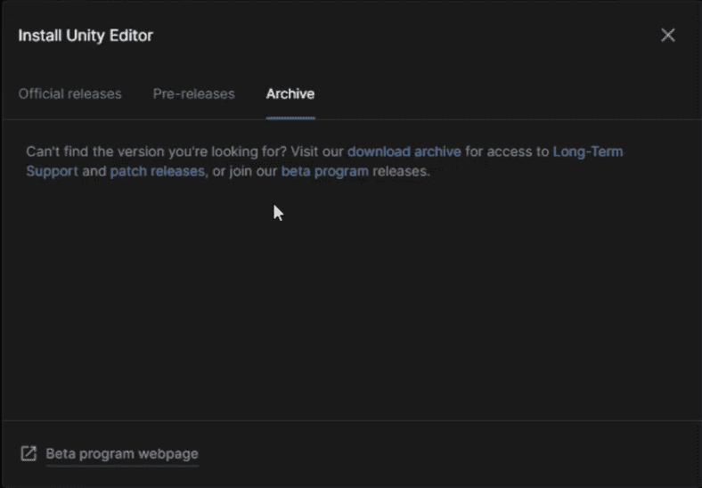Open the download archive link
The image size is (702, 488).
404,151
